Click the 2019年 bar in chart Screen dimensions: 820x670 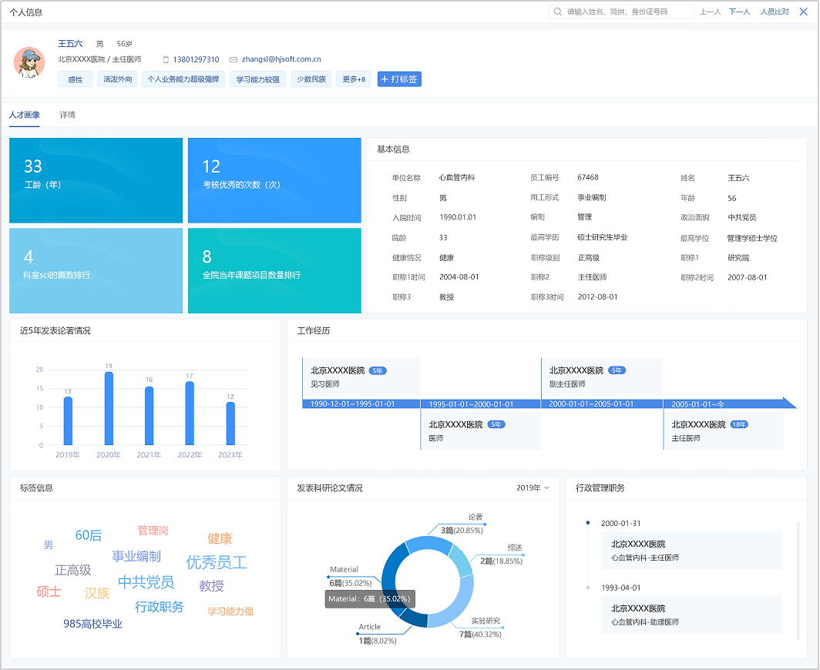click(68, 420)
